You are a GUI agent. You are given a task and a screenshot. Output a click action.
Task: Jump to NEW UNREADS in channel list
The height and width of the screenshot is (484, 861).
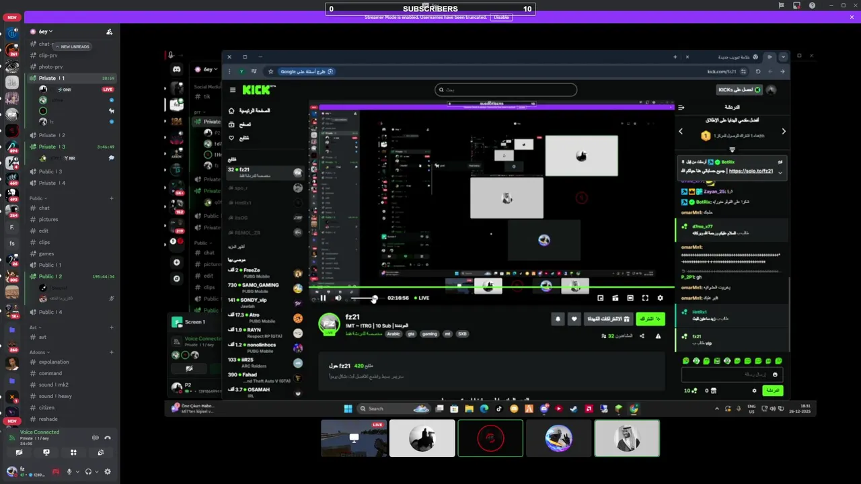73,46
